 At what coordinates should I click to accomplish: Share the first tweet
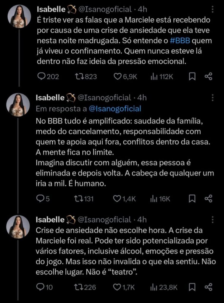point(209,77)
